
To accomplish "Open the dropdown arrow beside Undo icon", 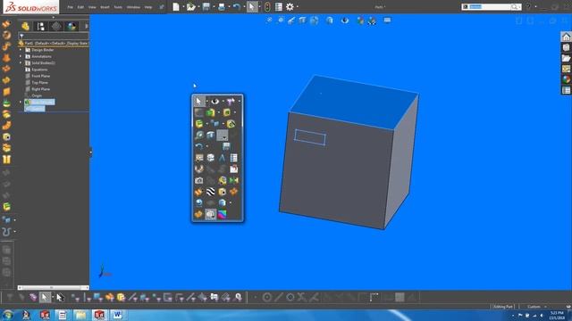I will [244, 6].
